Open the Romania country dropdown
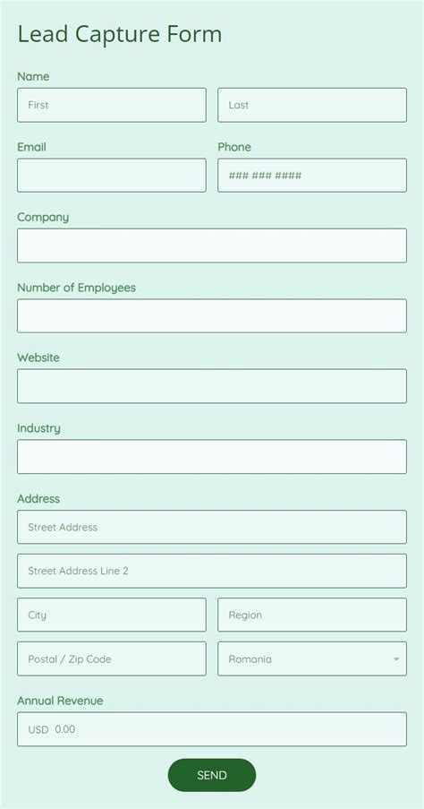 [x=311, y=658]
